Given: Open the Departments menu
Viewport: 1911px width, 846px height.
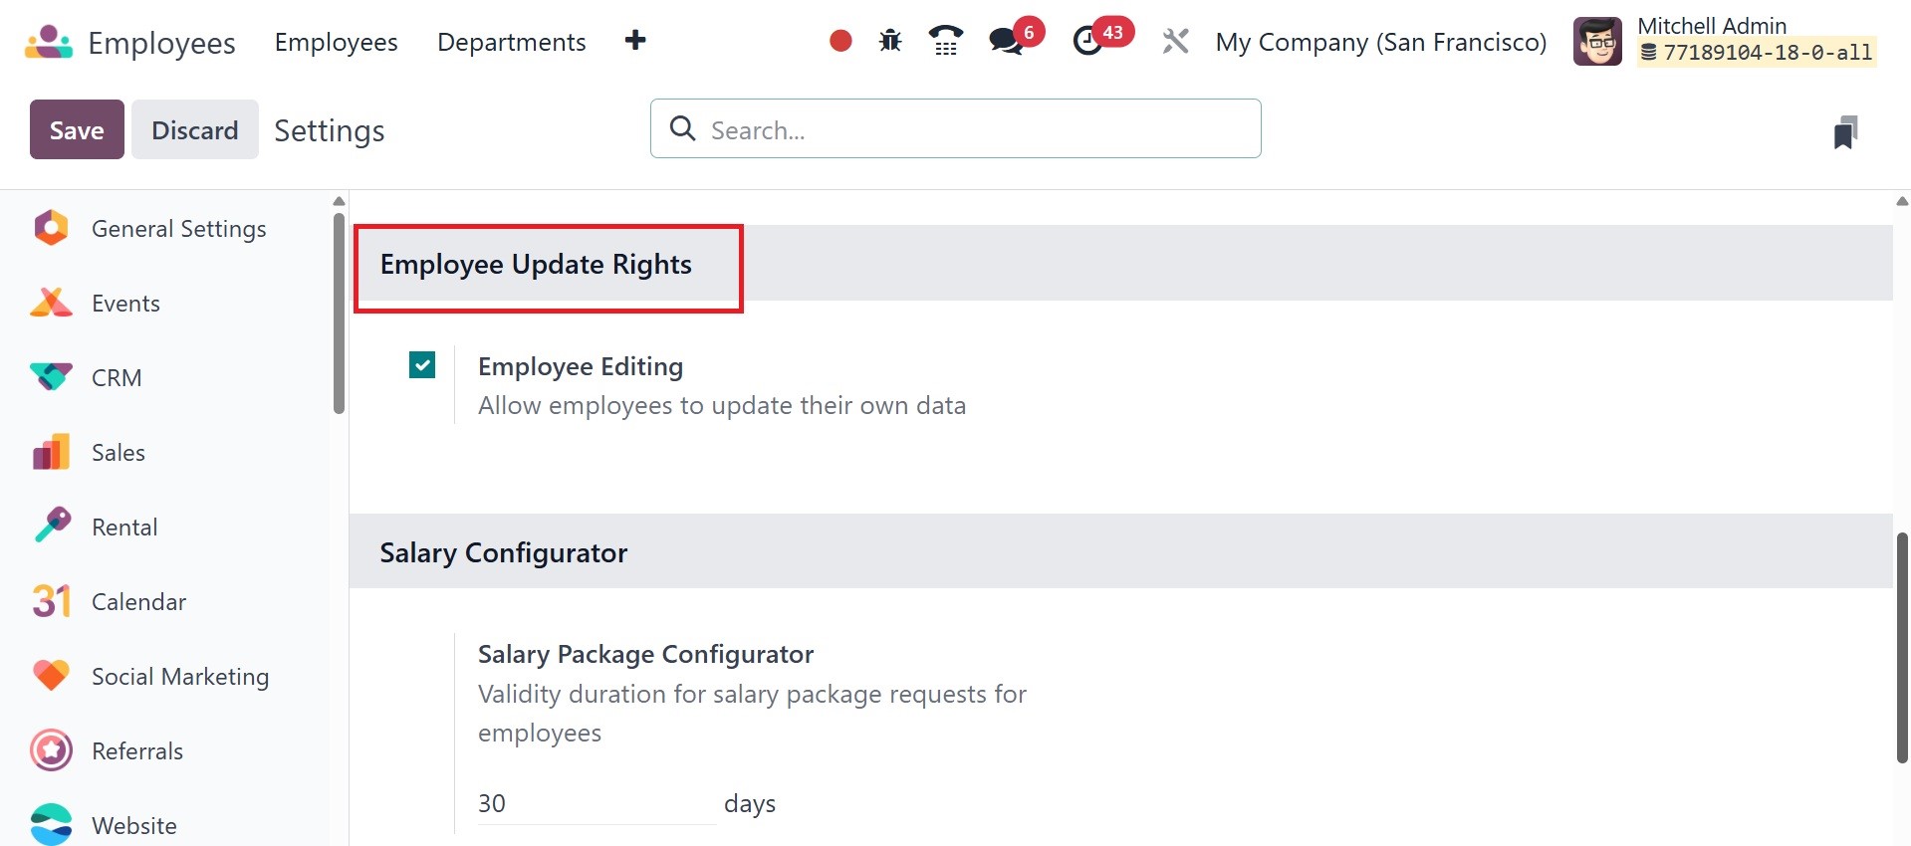Looking at the screenshot, I should pyautogui.click(x=511, y=42).
